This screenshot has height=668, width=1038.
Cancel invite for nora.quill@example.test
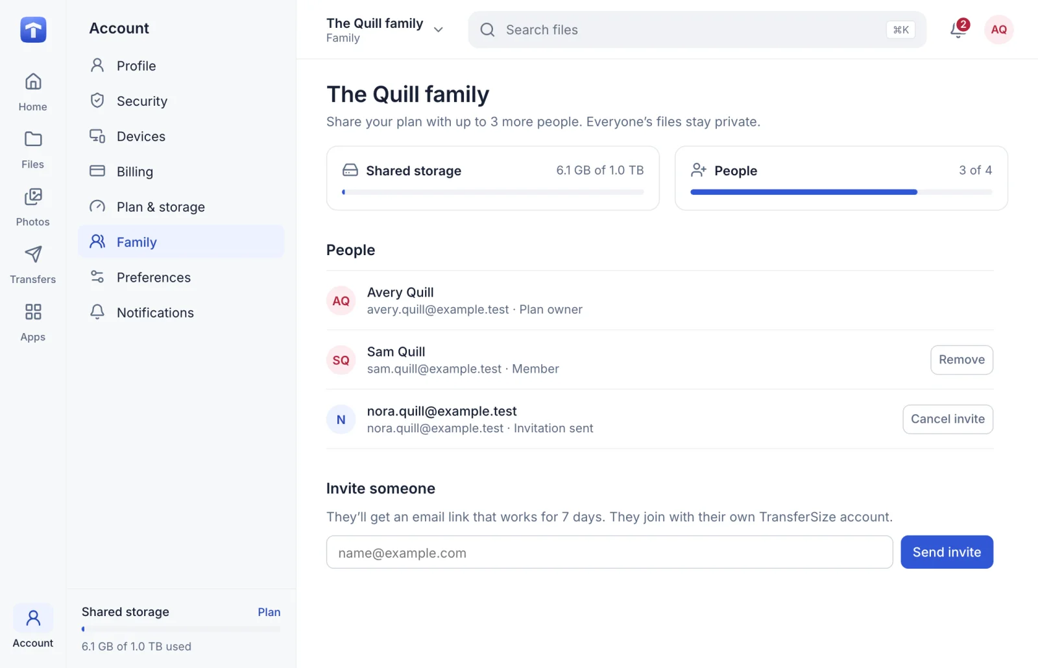948,419
